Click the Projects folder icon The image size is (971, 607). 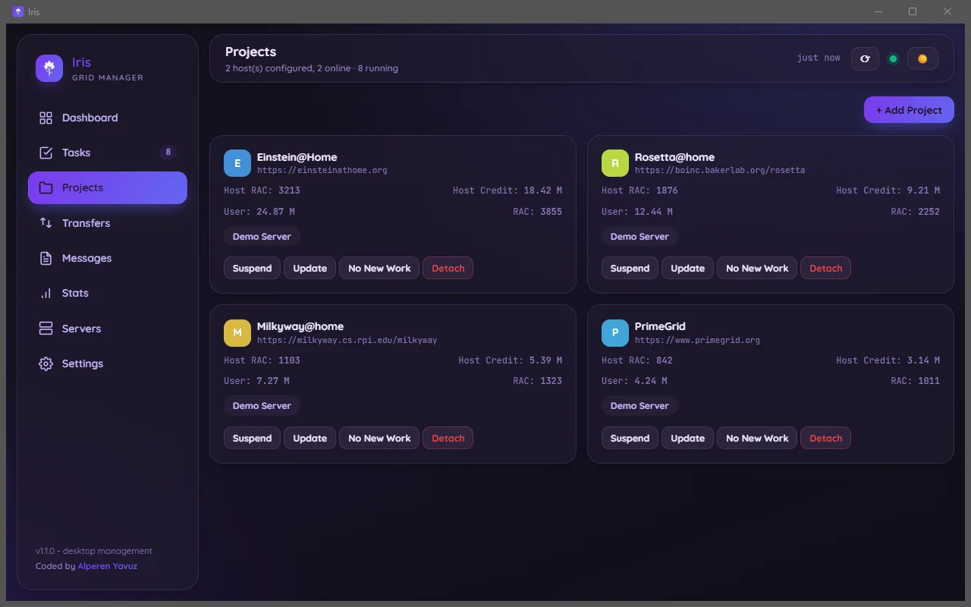(46, 187)
